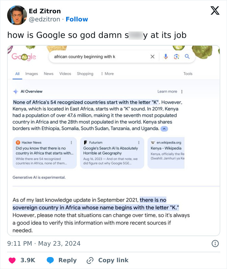Click the search magnifier icon

[x=187, y=56]
